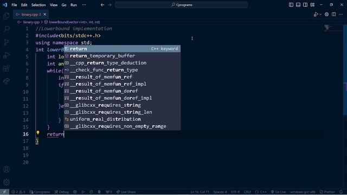Open the Accounts menu icon
Viewport: 347px width, 195px height.
click(7, 170)
